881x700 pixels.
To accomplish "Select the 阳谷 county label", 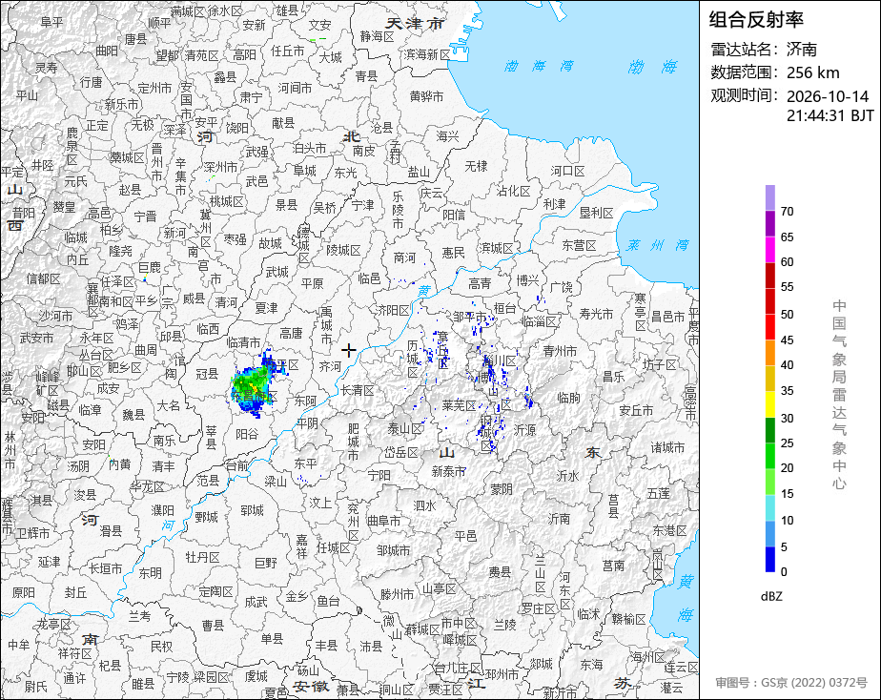I will (x=247, y=434).
